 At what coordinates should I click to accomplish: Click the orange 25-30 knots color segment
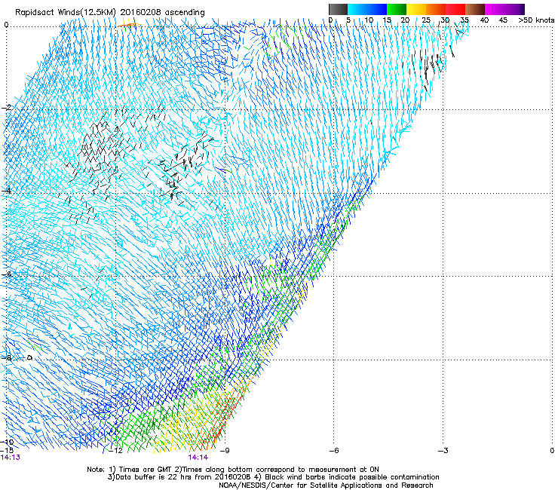coord(436,9)
